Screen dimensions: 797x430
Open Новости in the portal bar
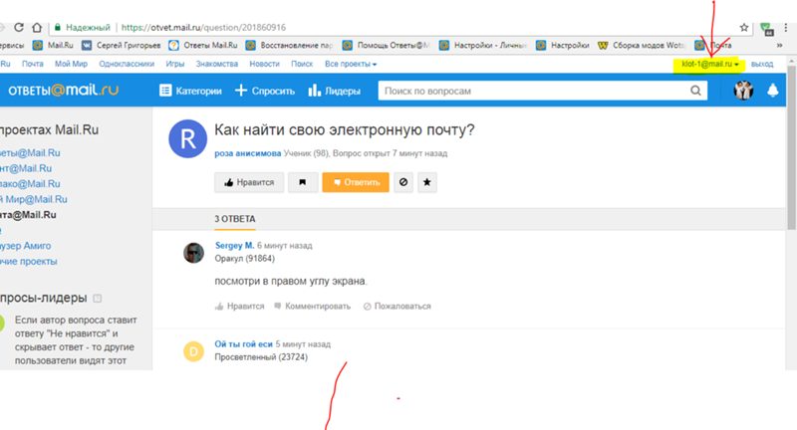pyautogui.click(x=264, y=64)
